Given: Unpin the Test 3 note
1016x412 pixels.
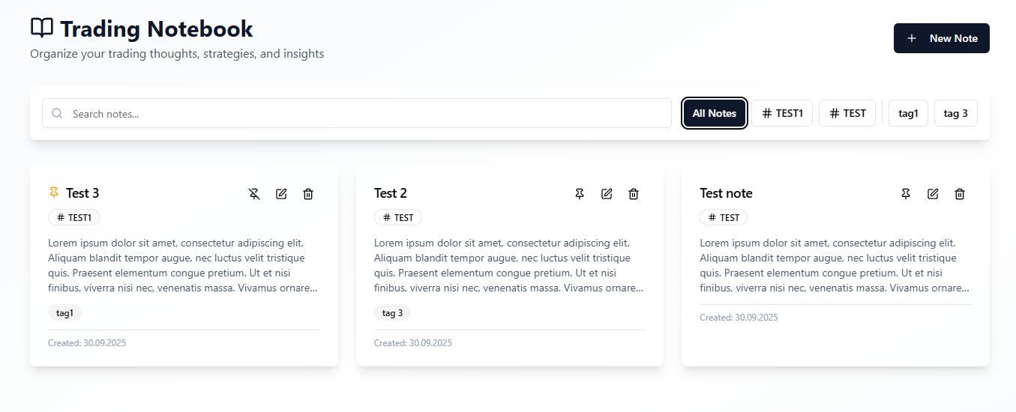Looking at the screenshot, I should pos(254,194).
